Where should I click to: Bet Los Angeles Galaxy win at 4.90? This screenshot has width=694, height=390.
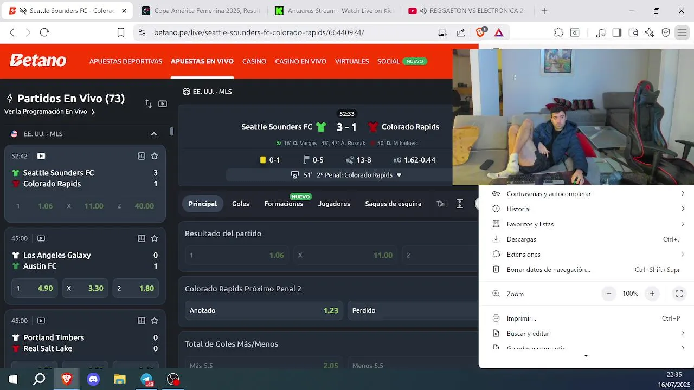pos(35,288)
